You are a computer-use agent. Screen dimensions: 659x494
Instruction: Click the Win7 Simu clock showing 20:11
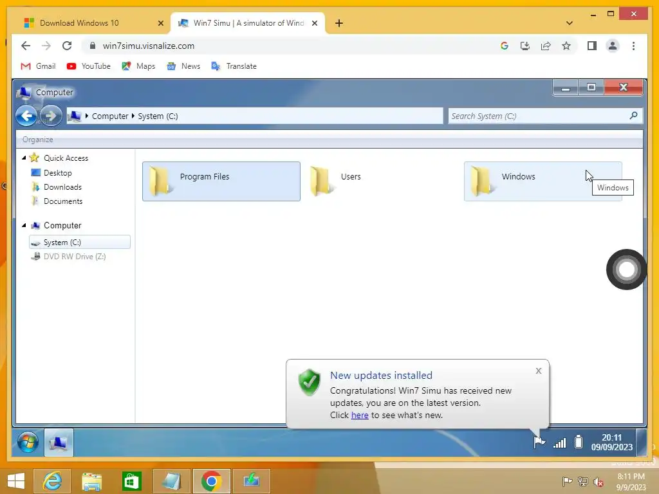(611, 443)
